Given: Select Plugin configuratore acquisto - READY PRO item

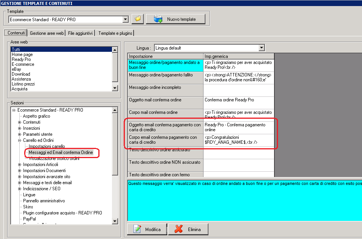Looking at the screenshot, I should click(62, 213).
